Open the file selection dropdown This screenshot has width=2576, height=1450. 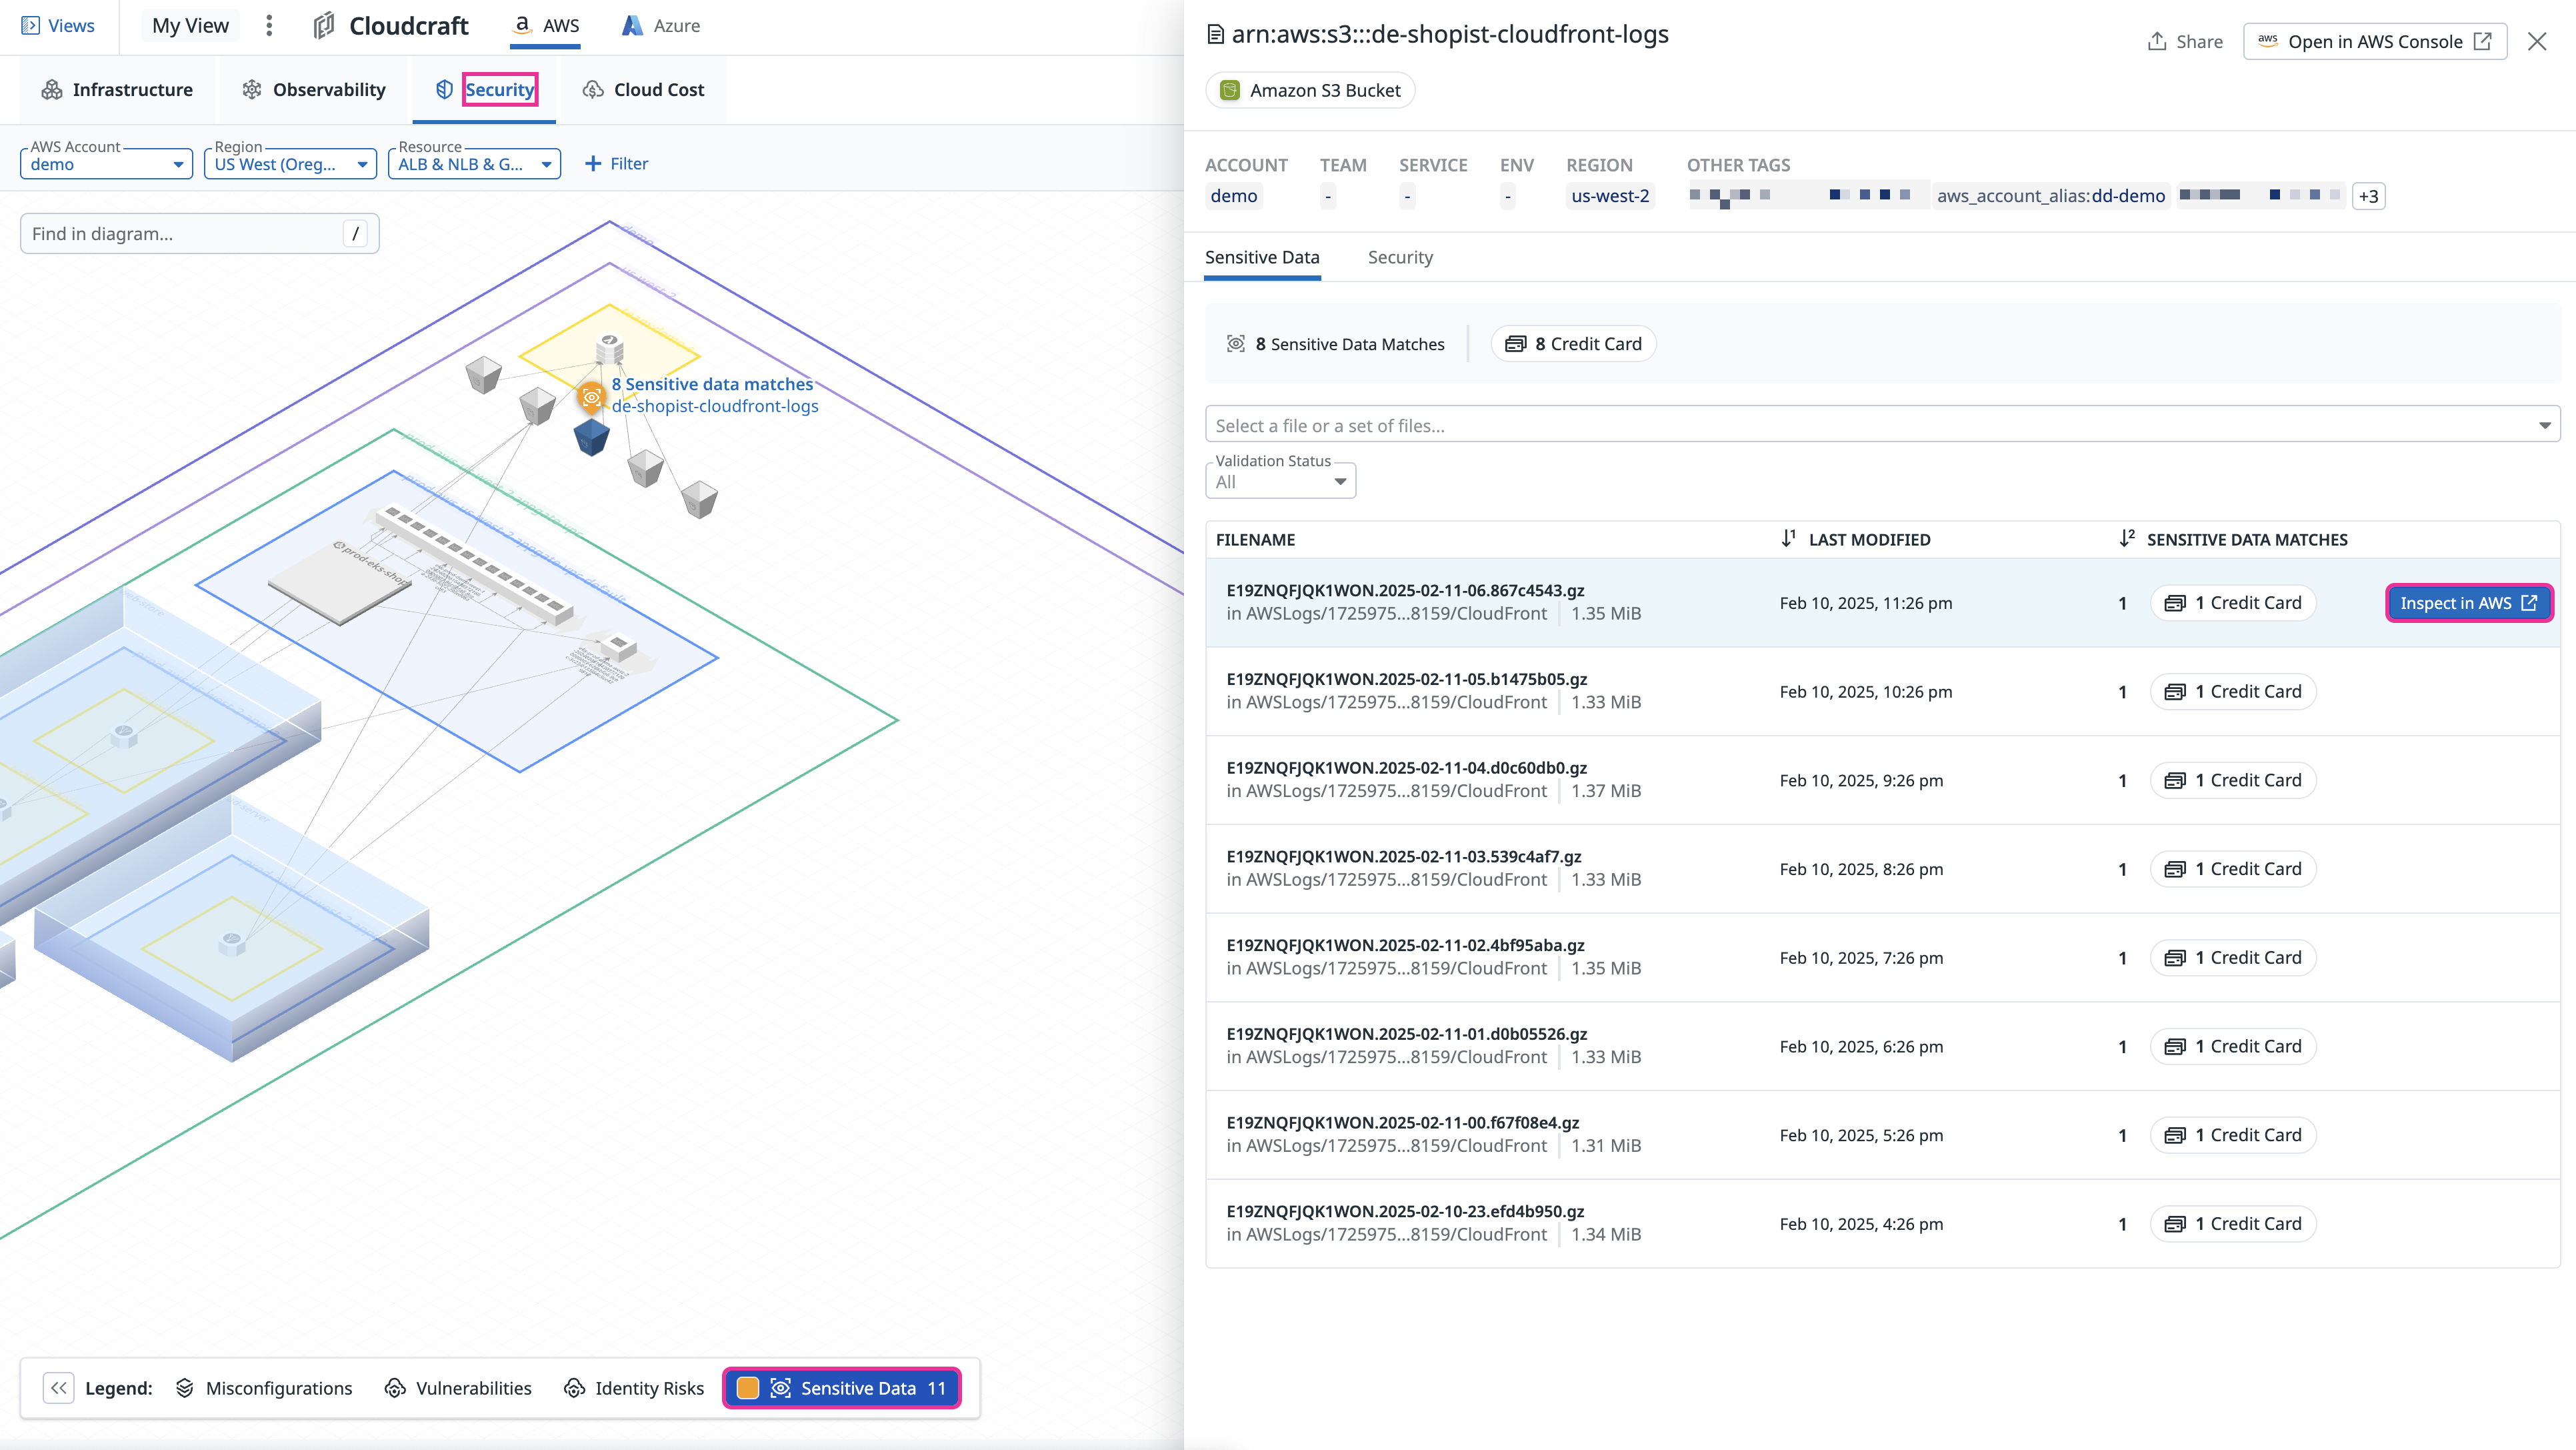[1881, 426]
